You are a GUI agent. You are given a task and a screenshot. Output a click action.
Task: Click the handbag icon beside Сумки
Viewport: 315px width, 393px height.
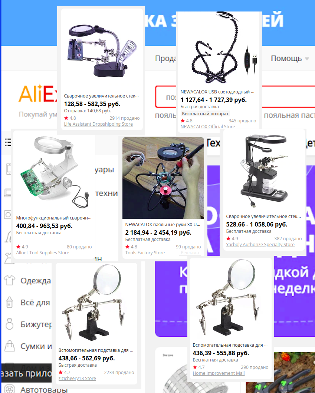pyautogui.click(x=10, y=346)
